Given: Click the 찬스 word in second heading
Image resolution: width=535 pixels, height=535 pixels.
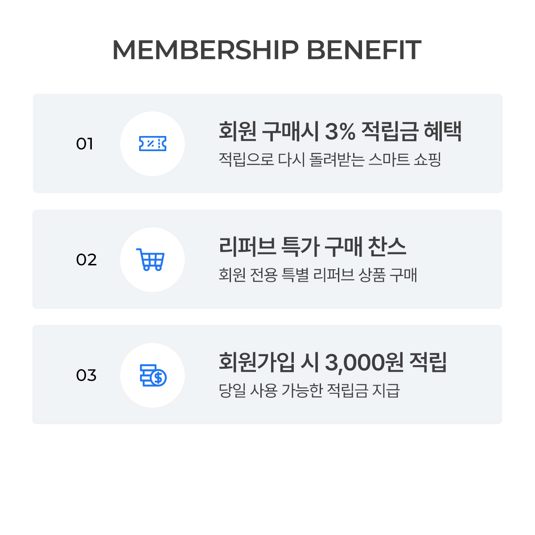Looking at the screenshot, I should point(387,247).
